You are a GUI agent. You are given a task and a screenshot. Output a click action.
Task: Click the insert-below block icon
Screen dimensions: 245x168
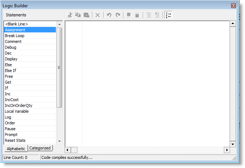[x=129, y=15]
